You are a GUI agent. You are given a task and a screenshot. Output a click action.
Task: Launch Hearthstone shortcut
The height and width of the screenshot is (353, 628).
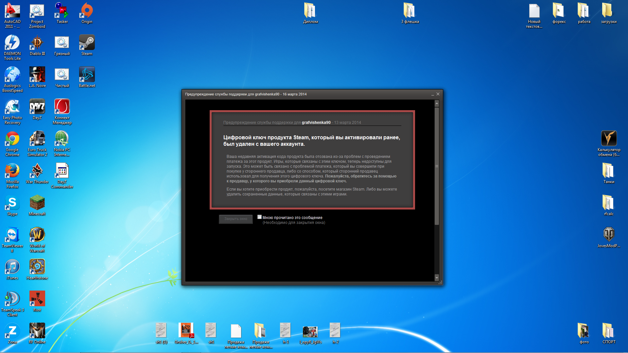tap(37, 269)
